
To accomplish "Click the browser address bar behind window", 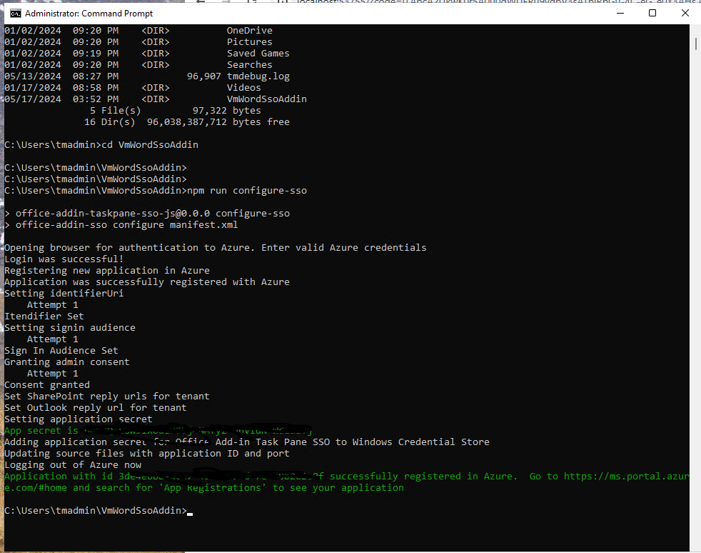I will tap(492, 1).
